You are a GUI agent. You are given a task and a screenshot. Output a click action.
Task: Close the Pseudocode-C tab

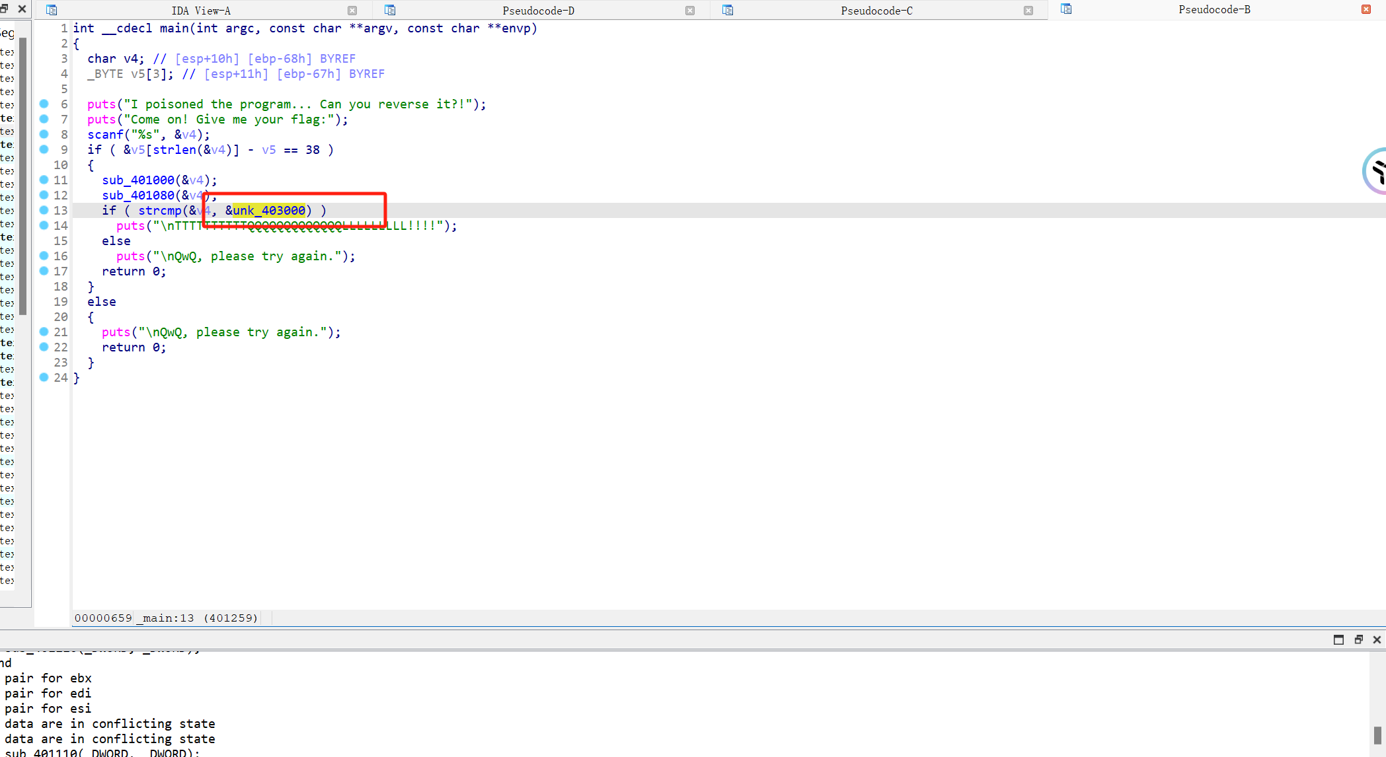click(1028, 11)
